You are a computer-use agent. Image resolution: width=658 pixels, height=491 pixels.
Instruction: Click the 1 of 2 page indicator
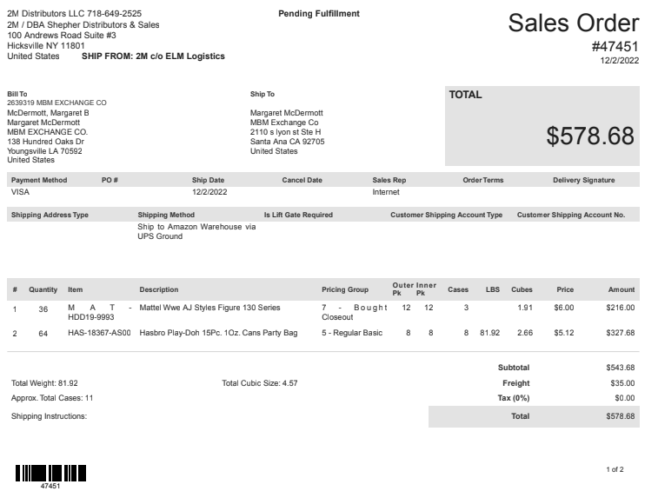pos(615,469)
